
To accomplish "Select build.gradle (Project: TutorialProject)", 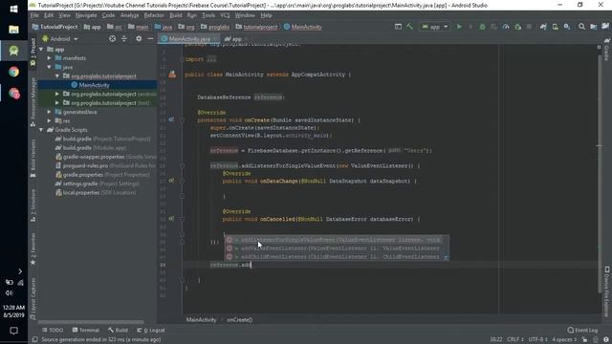I will [x=102, y=139].
